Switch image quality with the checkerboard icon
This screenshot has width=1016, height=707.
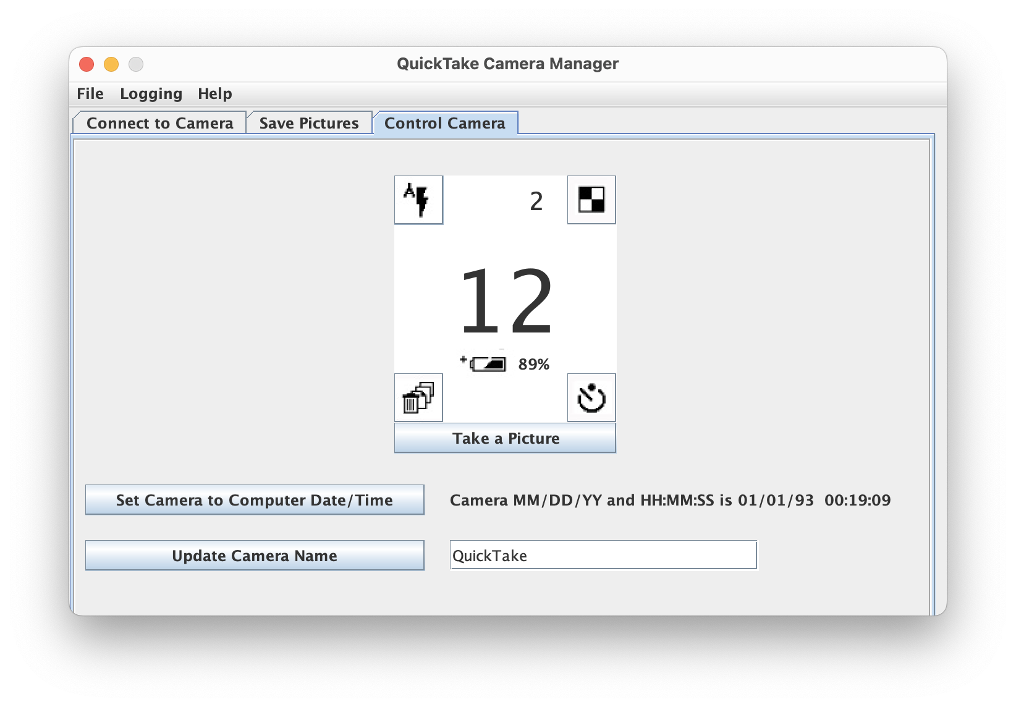click(591, 200)
